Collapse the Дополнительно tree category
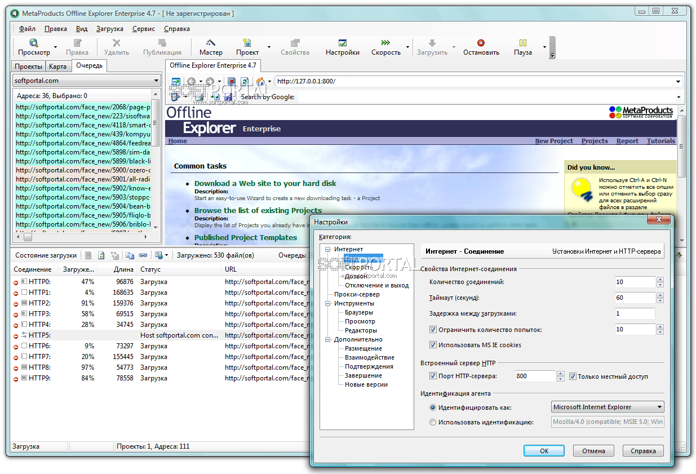The width and height of the screenshot is (696, 474). pyautogui.click(x=328, y=339)
